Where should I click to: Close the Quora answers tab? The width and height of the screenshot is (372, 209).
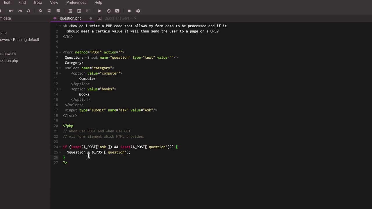click(x=135, y=18)
